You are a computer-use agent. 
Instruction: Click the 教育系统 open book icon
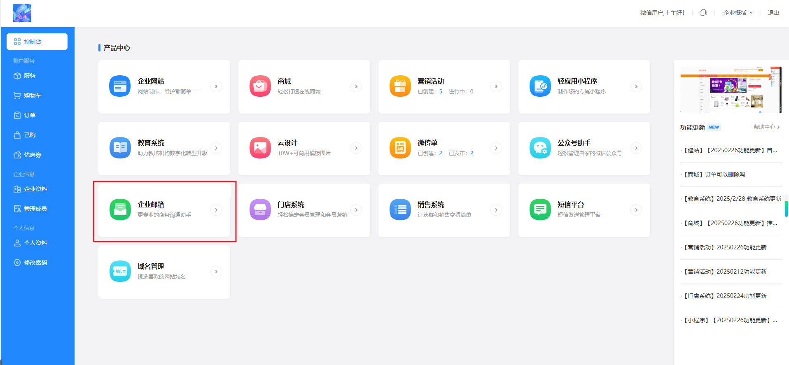point(120,148)
